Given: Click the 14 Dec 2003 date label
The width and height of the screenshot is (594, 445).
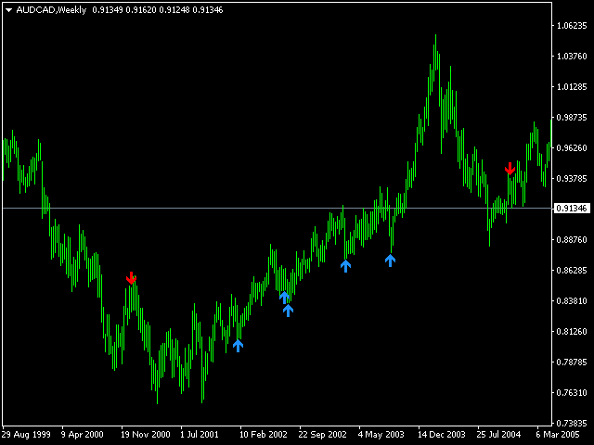Looking at the screenshot, I should pyautogui.click(x=442, y=435).
